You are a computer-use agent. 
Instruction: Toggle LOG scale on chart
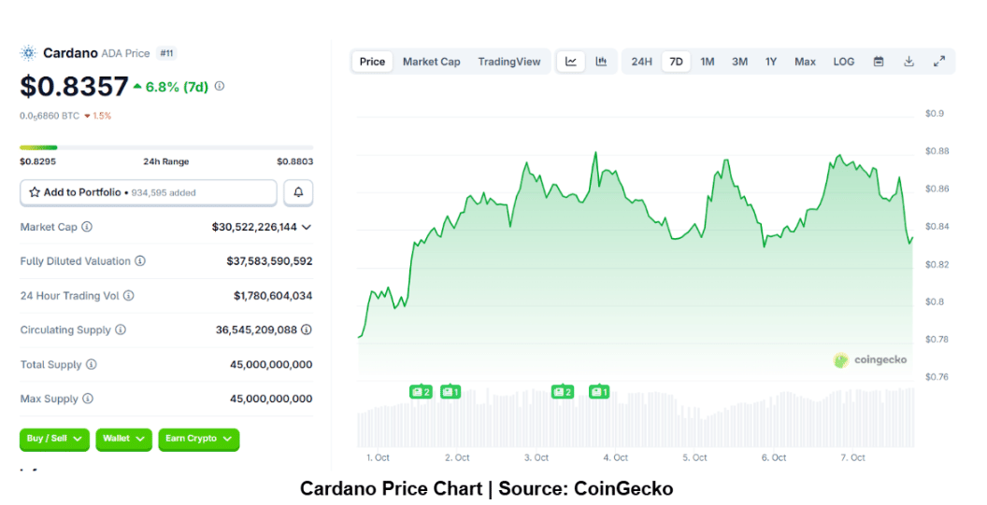click(843, 62)
